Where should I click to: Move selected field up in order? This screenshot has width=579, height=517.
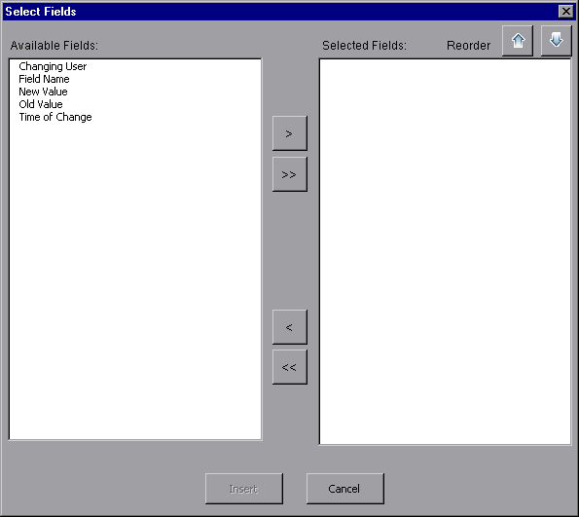(x=518, y=41)
